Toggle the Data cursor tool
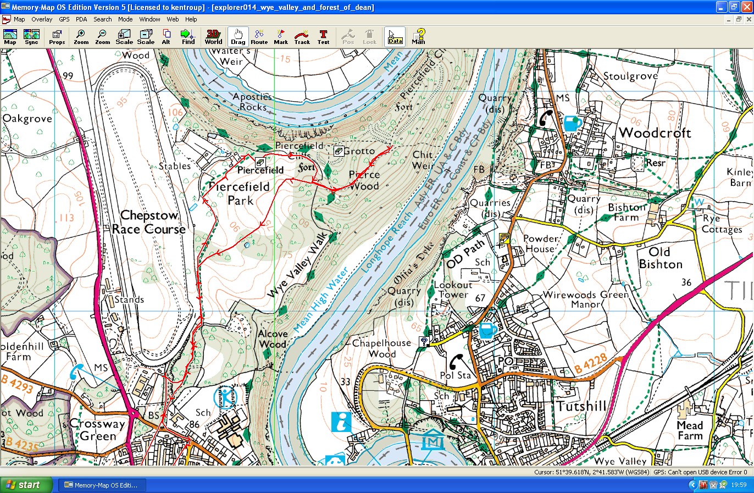This screenshot has width=754, height=493. pyautogui.click(x=395, y=37)
